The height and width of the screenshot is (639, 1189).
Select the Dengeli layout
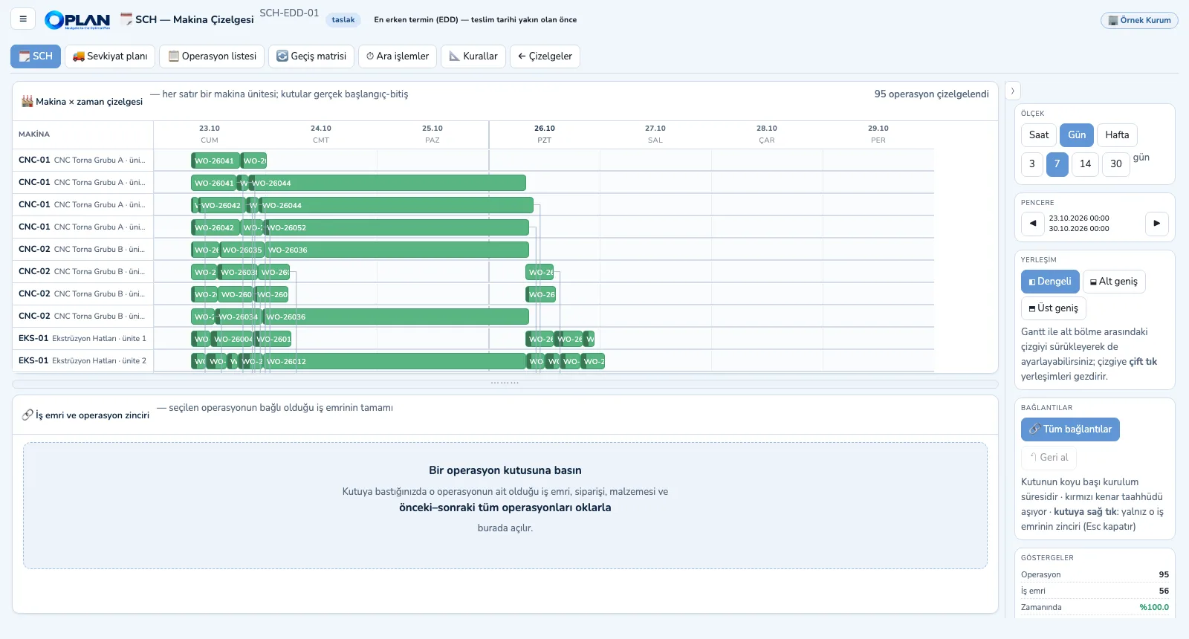[x=1050, y=282]
